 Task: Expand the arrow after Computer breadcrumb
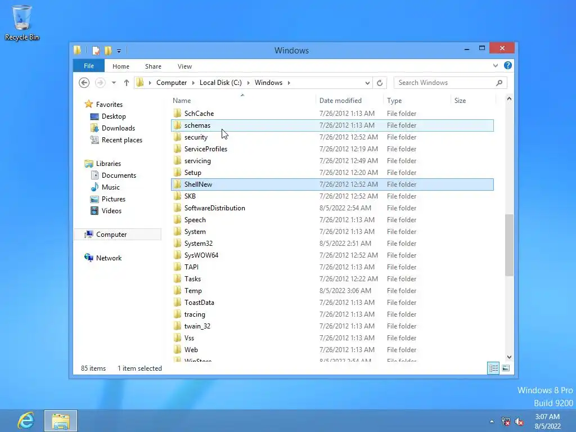pos(193,83)
